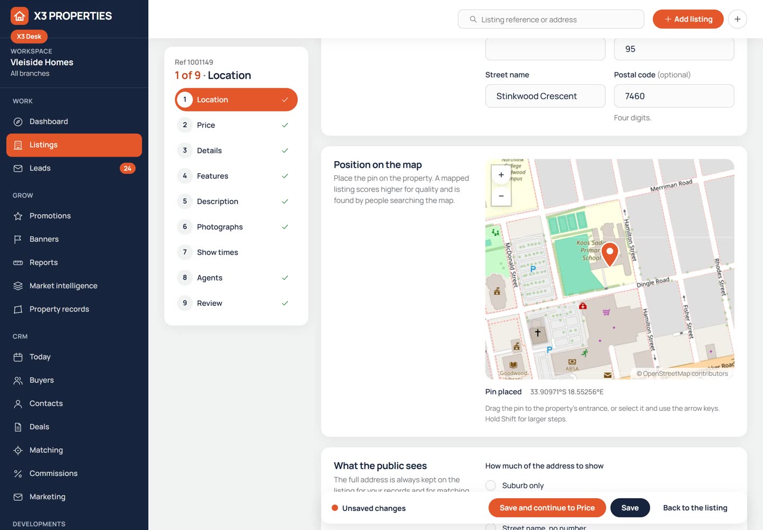Click the Leads envelope icon
763x530 pixels.
click(18, 169)
